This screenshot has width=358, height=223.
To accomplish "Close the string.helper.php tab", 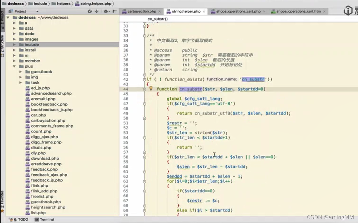I will coord(204,12).
